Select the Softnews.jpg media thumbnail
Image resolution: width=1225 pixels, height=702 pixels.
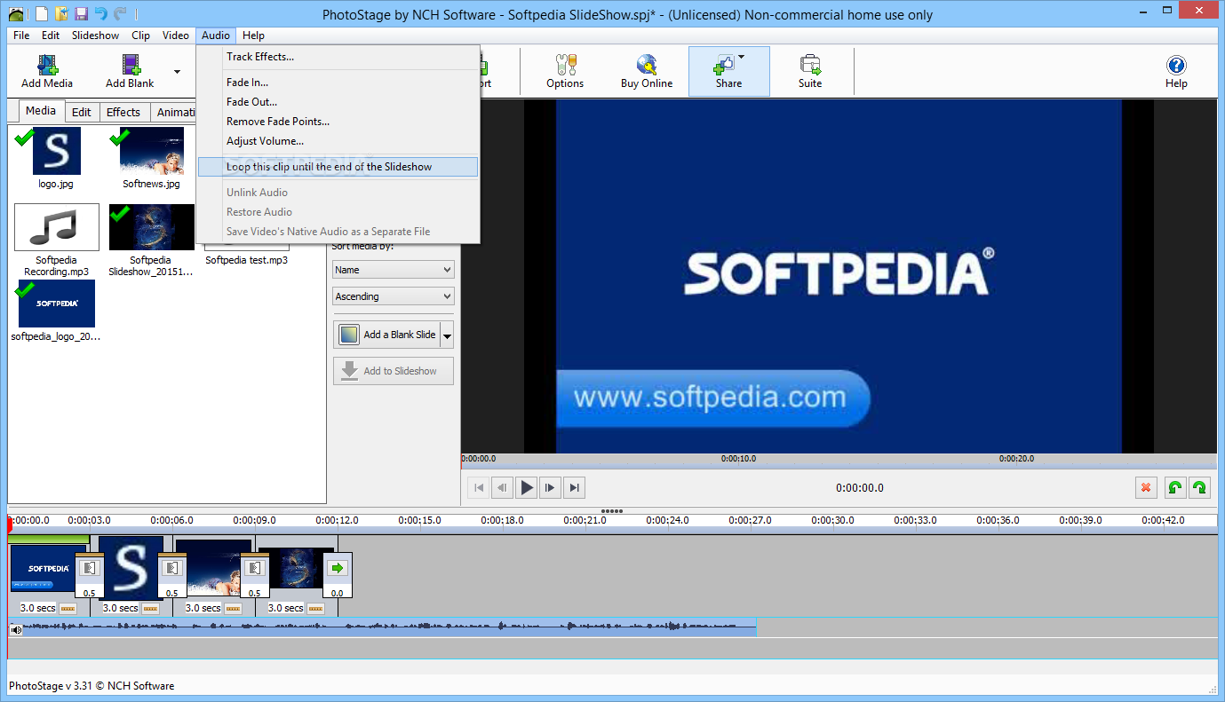(x=151, y=151)
